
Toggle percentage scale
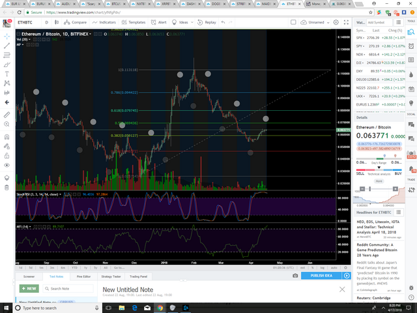(313, 268)
